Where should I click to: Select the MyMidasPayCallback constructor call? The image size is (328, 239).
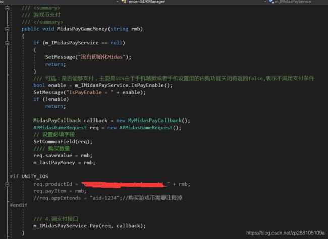click(159, 121)
